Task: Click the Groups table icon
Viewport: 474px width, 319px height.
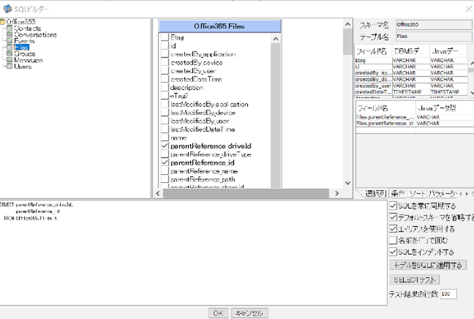Action: (9, 54)
